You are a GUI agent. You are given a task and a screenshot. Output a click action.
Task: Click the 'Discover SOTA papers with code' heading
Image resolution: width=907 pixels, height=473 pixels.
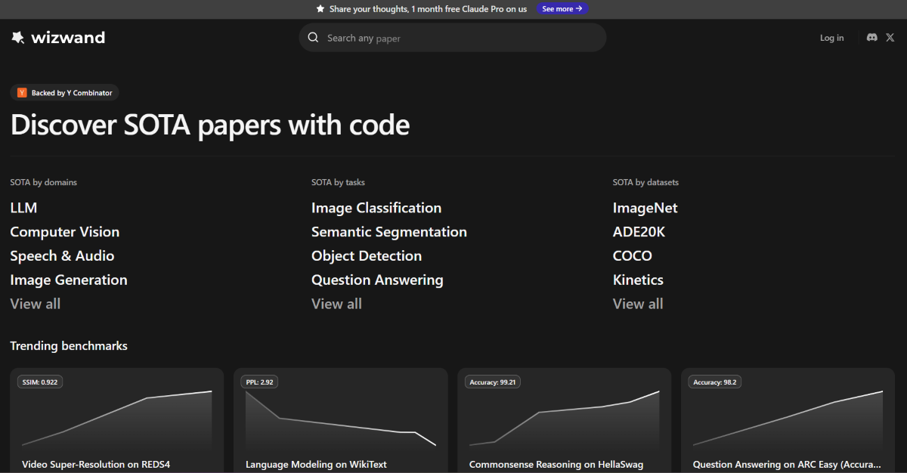[210, 125]
